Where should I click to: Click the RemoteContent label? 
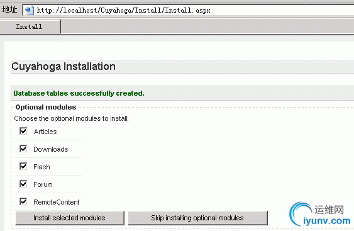click(x=57, y=202)
